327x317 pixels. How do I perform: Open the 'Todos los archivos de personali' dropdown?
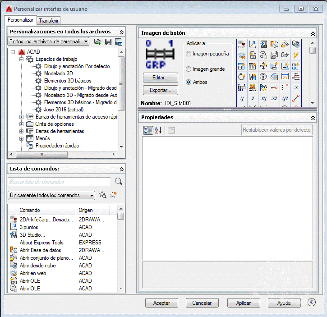point(48,41)
